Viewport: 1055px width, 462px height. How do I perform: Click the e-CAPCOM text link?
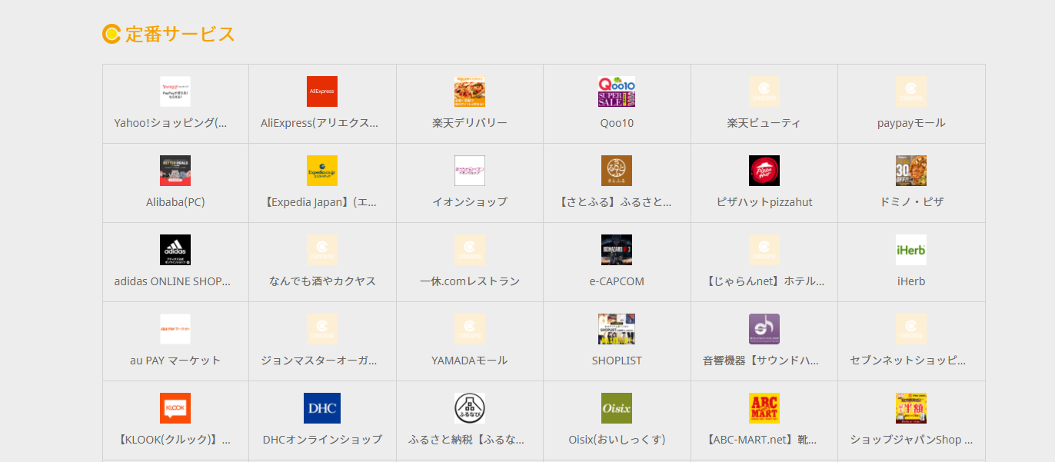(617, 281)
